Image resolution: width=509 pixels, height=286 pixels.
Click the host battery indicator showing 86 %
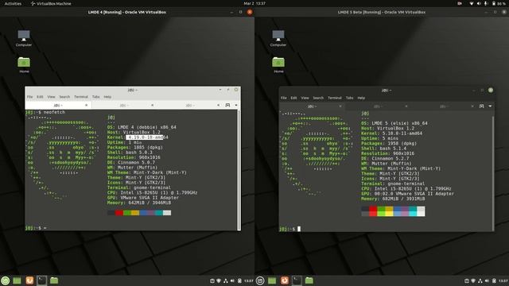499,3
